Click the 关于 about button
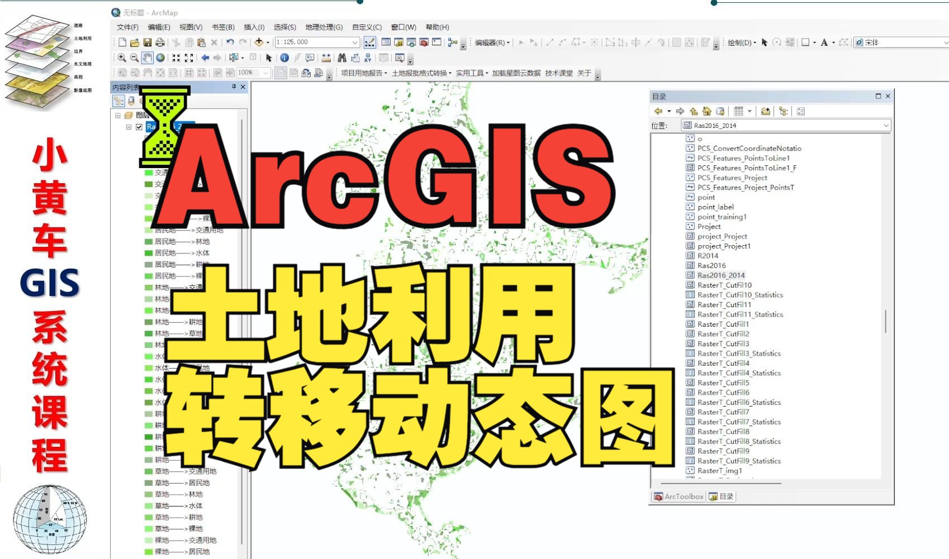This screenshot has width=949, height=559. coord(584,73)
